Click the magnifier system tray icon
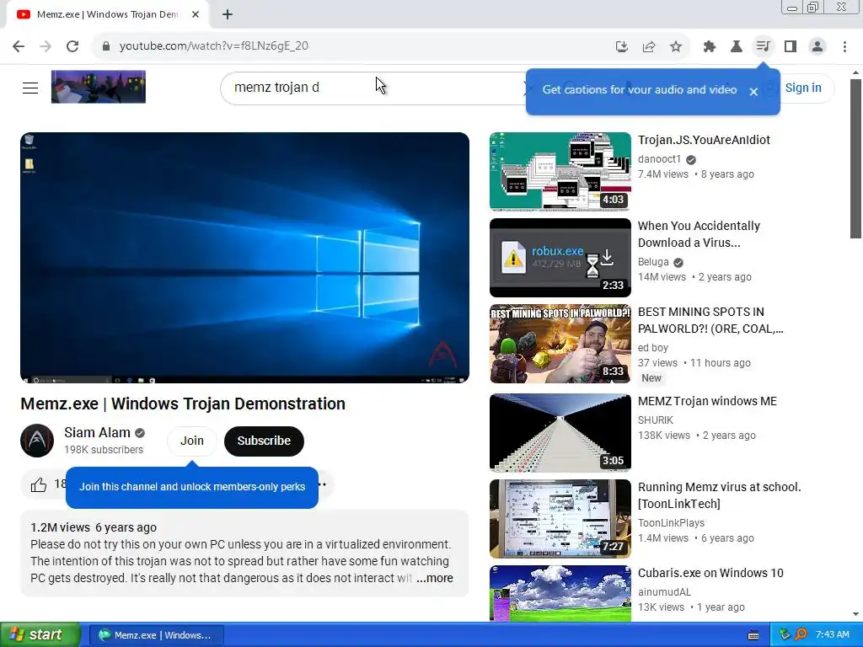863x647 pixels. (801, 635)
